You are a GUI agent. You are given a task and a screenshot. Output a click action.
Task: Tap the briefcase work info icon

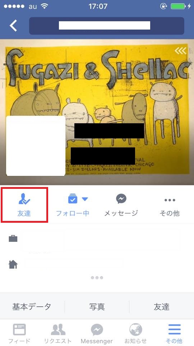coord(13,239)
